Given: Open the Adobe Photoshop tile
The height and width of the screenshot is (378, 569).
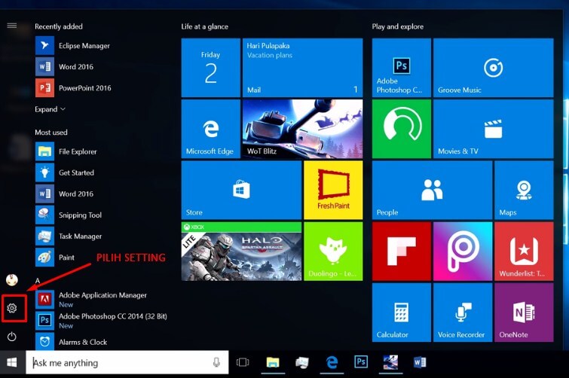Looking at the screenshot, I should point(402,68).
